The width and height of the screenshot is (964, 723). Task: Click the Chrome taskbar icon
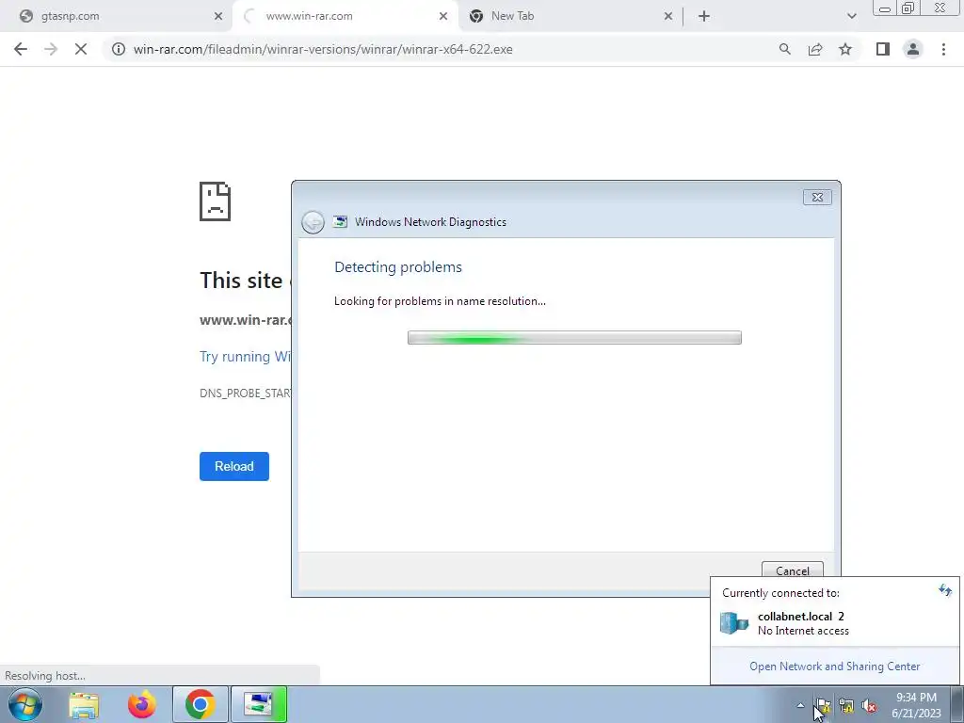[200, 704]
